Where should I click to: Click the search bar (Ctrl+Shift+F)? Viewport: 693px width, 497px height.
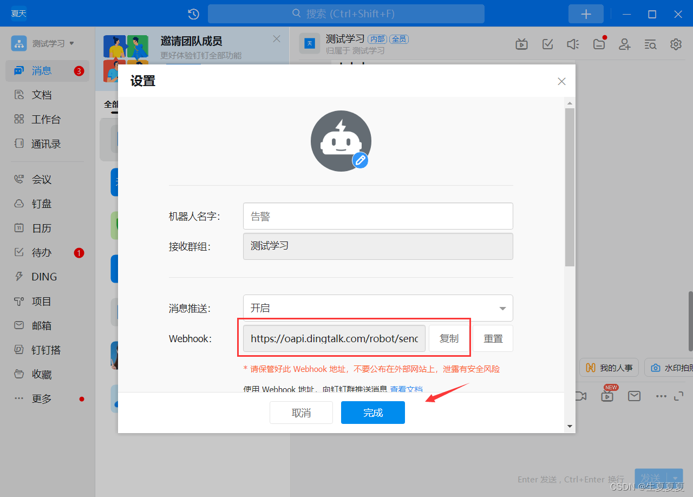coord(346,14)
